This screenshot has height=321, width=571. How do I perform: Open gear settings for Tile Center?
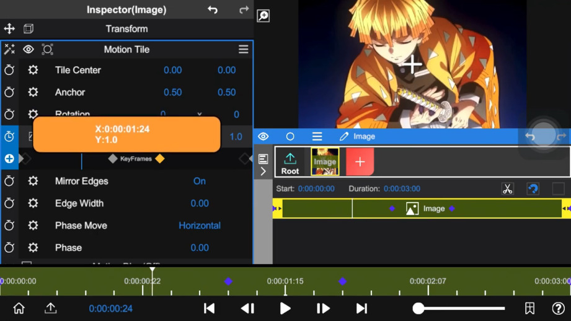[33, 70]
